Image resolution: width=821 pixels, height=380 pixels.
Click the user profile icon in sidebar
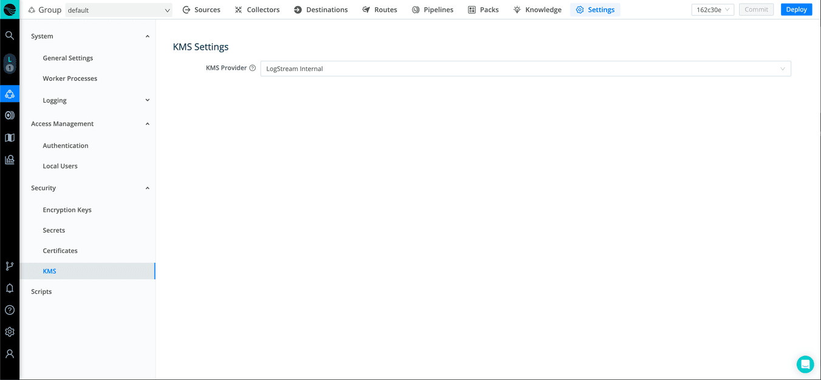[x=10, y=354]
